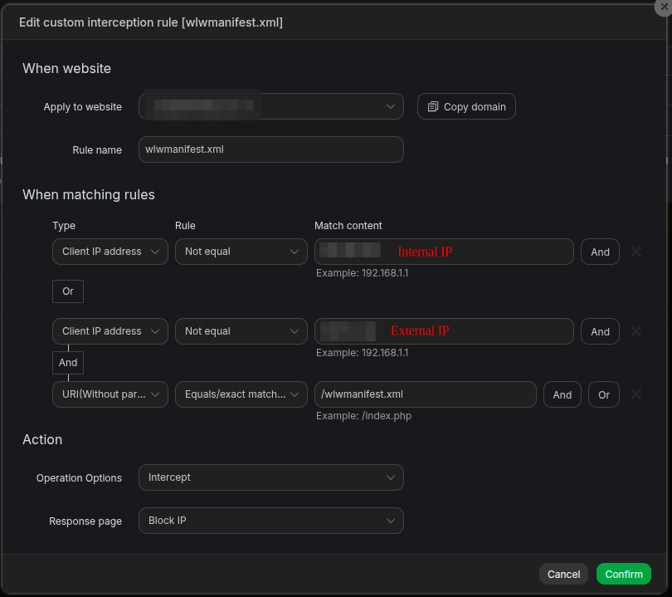Click the Or button under first rule
Screen dimensions: 672x597
[x=68, y=291]
